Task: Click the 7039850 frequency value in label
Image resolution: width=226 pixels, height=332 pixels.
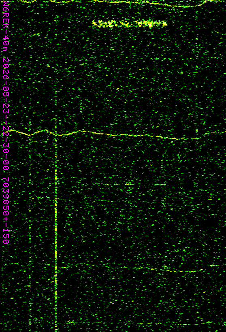Action: pyautogui.click(x=6, y=196)
